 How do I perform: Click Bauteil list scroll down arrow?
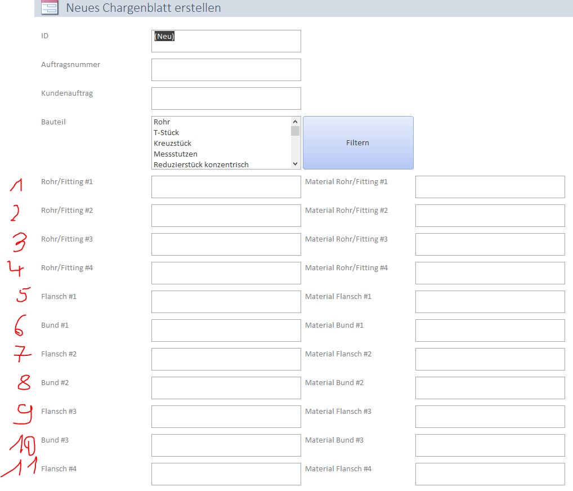(296, 164)
